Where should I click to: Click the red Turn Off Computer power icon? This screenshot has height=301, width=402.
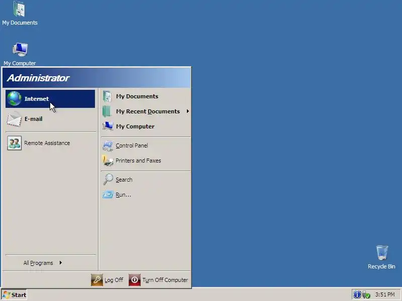coord(135,280)
